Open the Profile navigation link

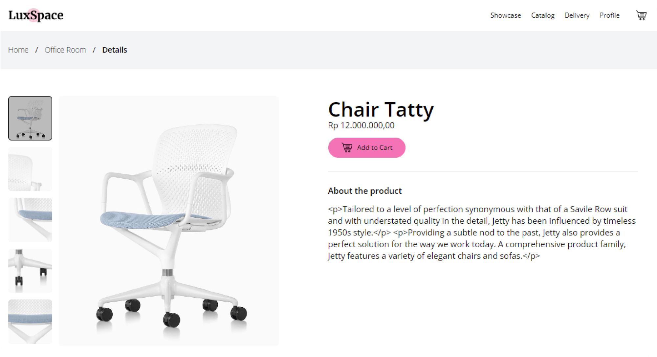pos(609,15)
